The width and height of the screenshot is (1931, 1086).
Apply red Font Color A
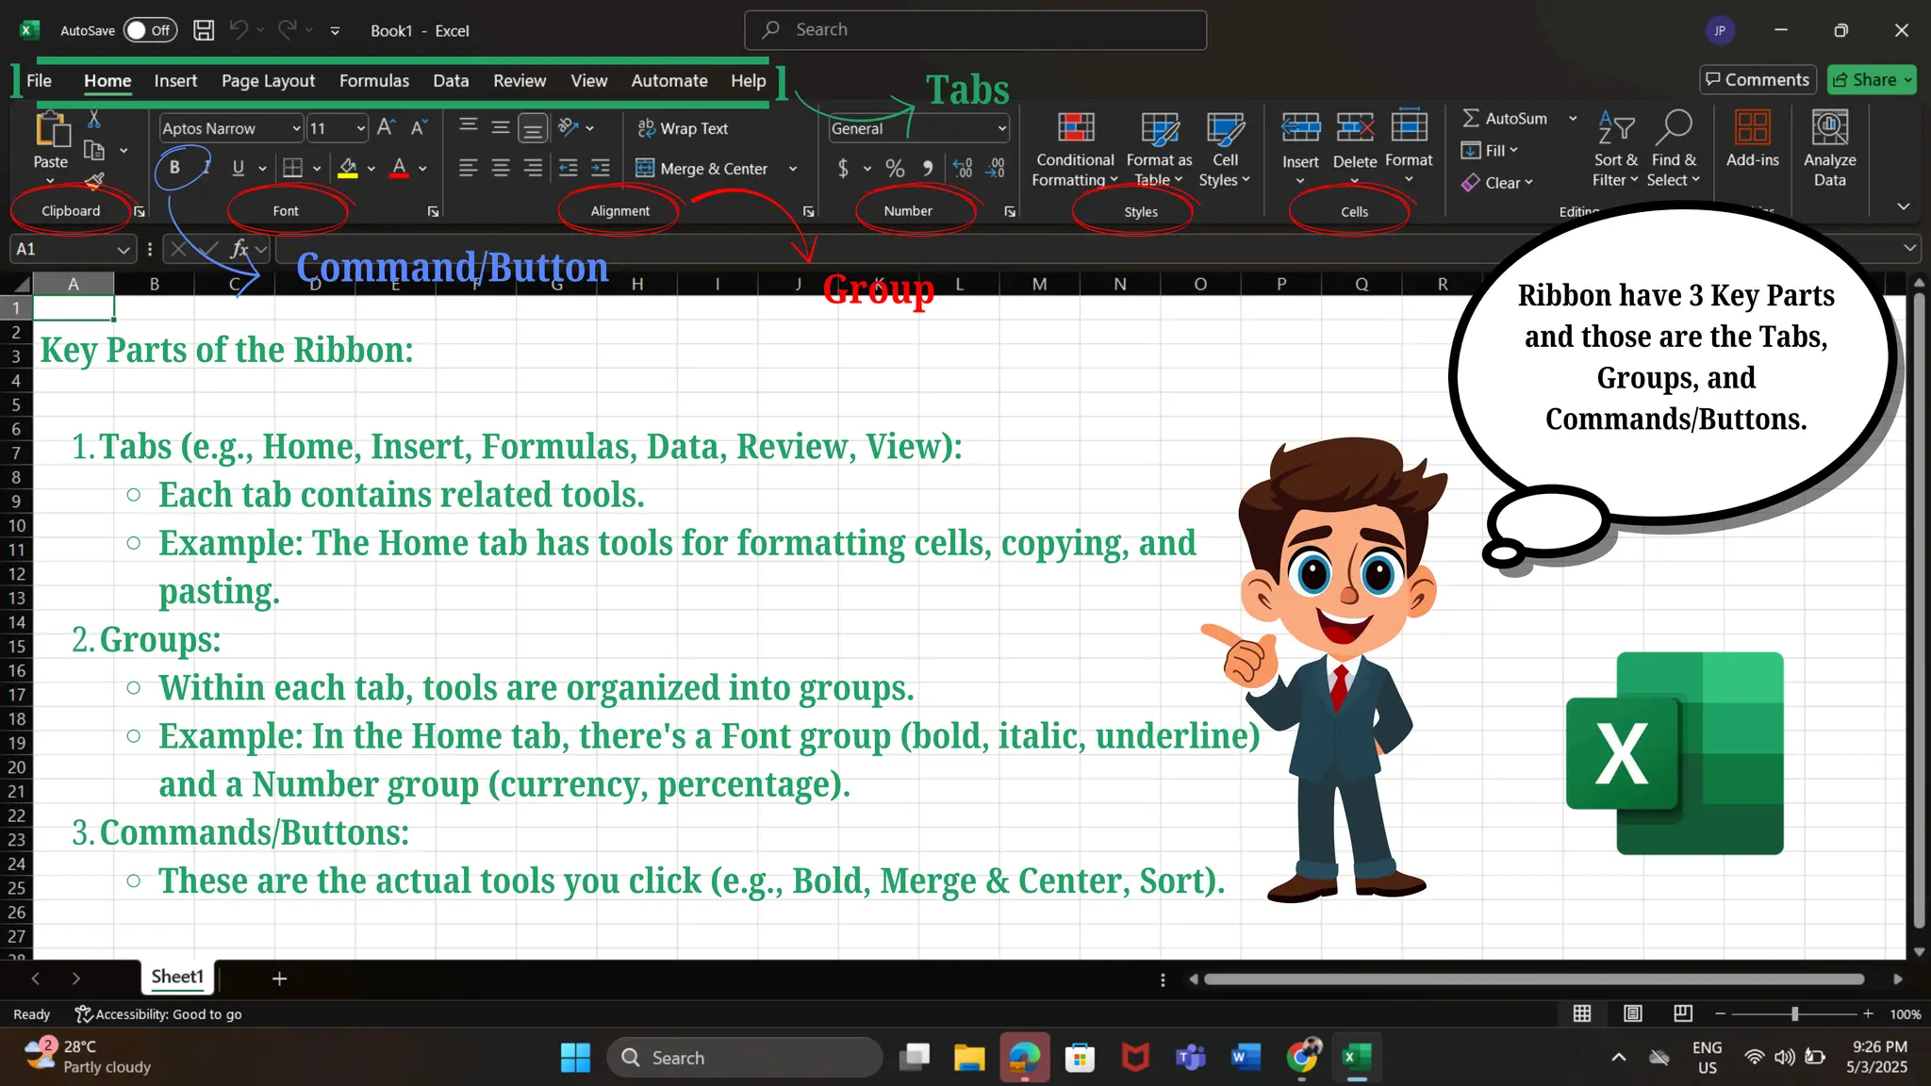[400, 168]
